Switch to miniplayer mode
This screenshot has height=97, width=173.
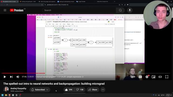[x=154, y=77]
